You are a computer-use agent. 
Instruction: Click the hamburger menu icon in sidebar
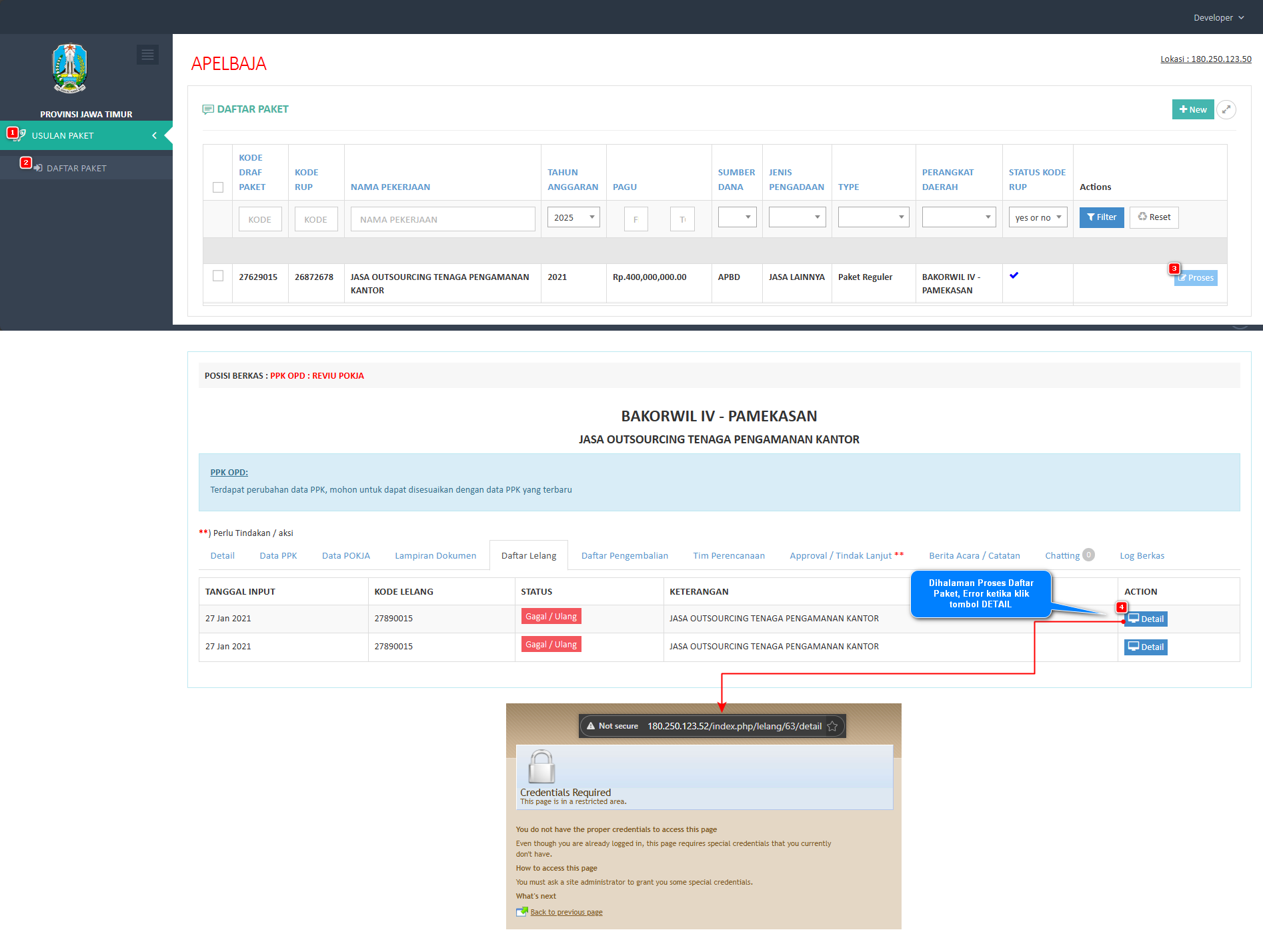[147, 55]
